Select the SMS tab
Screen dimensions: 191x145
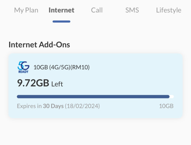(x=132, y=10)
